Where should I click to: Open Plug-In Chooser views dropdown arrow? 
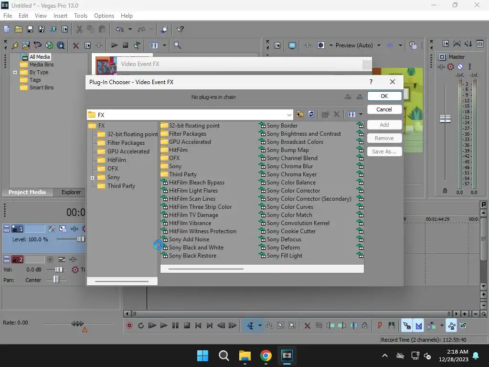[x=361, y=115]
